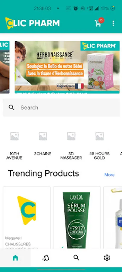Select the 48 HOURS GOLD brand
The height and width of the screenshot is (272, 122).
coord(99,145)
